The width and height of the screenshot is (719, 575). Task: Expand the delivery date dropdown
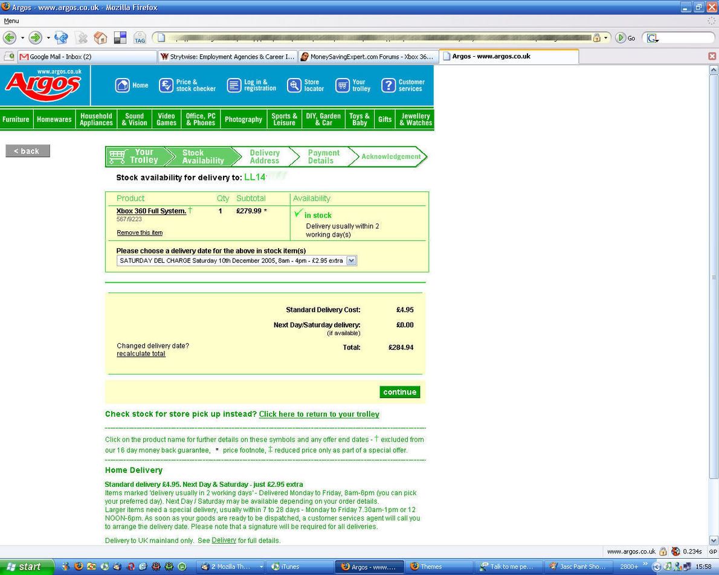tap(351, 261)
